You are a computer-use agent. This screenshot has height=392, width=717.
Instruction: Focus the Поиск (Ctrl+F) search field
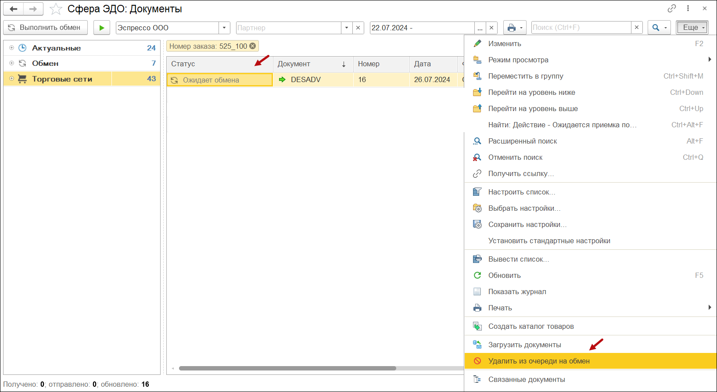(581, 28)
